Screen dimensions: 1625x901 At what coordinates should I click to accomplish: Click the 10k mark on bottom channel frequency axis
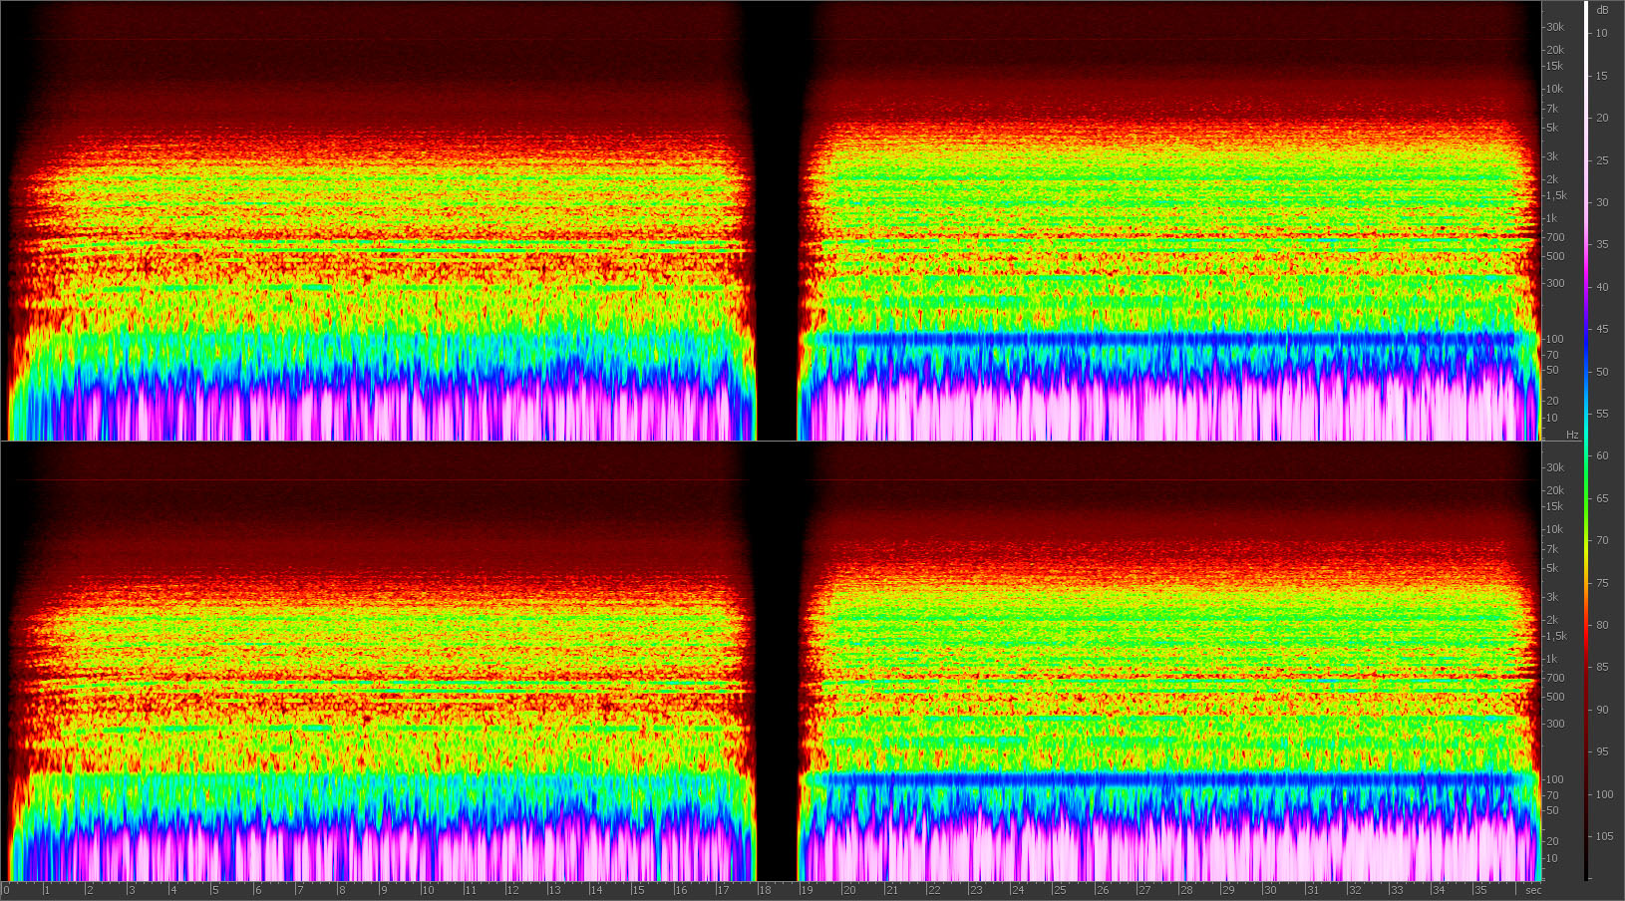click(1554, 529)
